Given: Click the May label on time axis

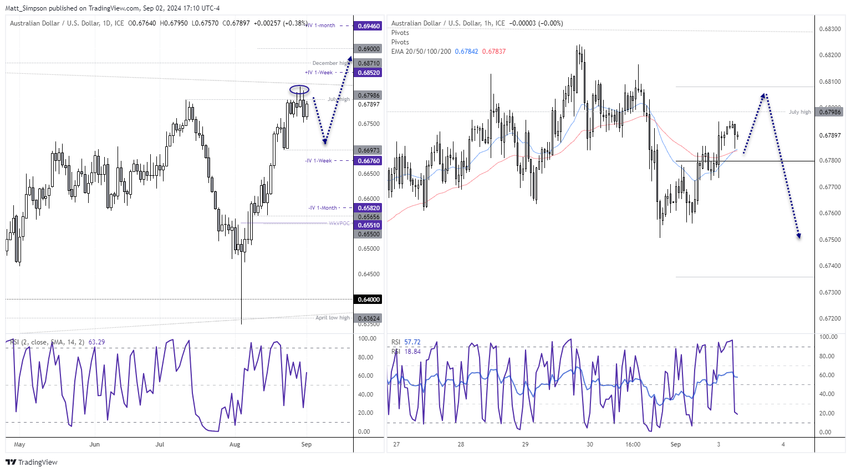Looking at the screenshot, I should click(x=19, y=444).
